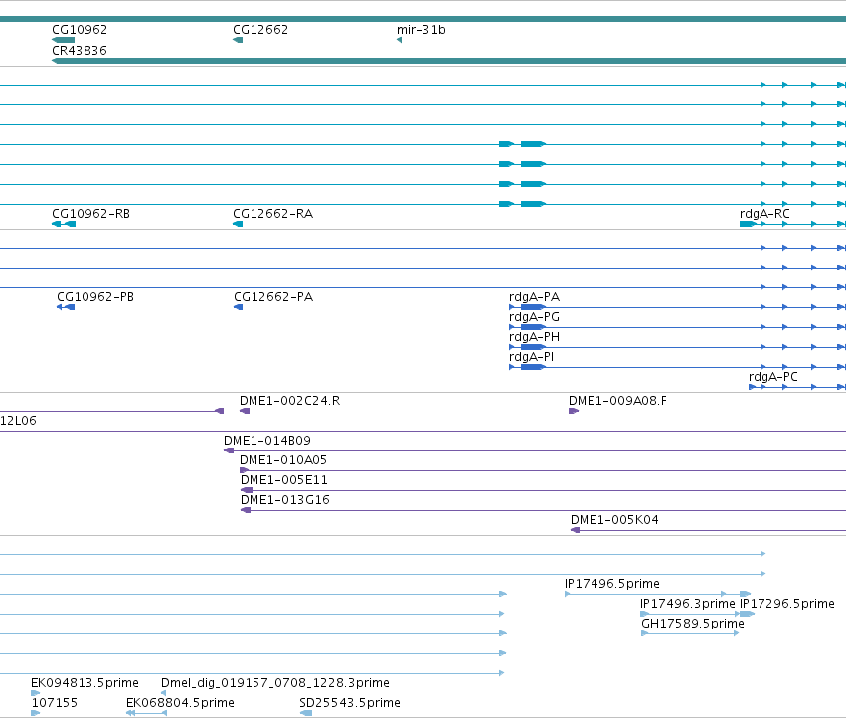Select the rdgA-PG protein label
This screenshot has width=846, height=718.
(x=534, y=317)
